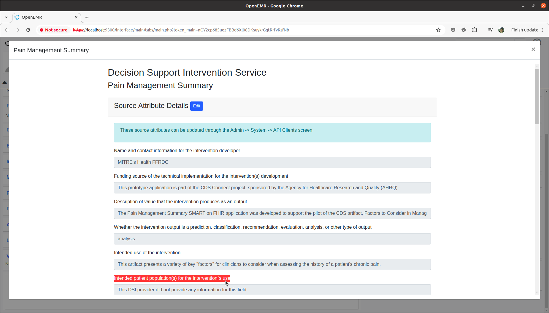Click Edit next to Source Attribute Details
549x313 pixels.
click(196, 106)
